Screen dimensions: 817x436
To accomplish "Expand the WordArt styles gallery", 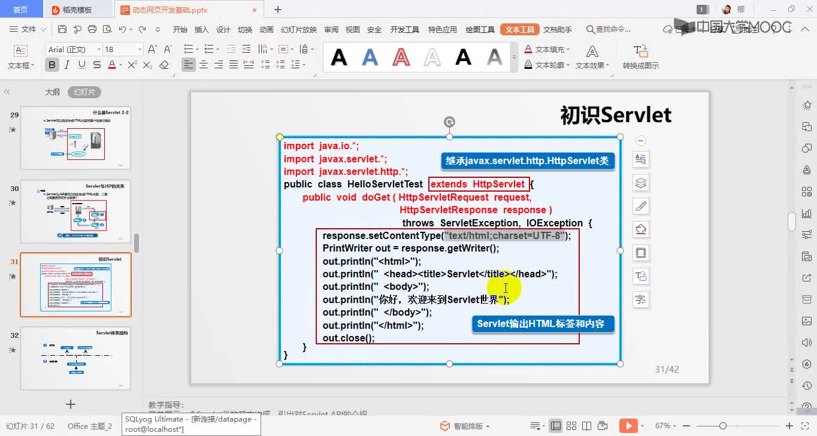I will pyautogui.click(x=514, y=57).
